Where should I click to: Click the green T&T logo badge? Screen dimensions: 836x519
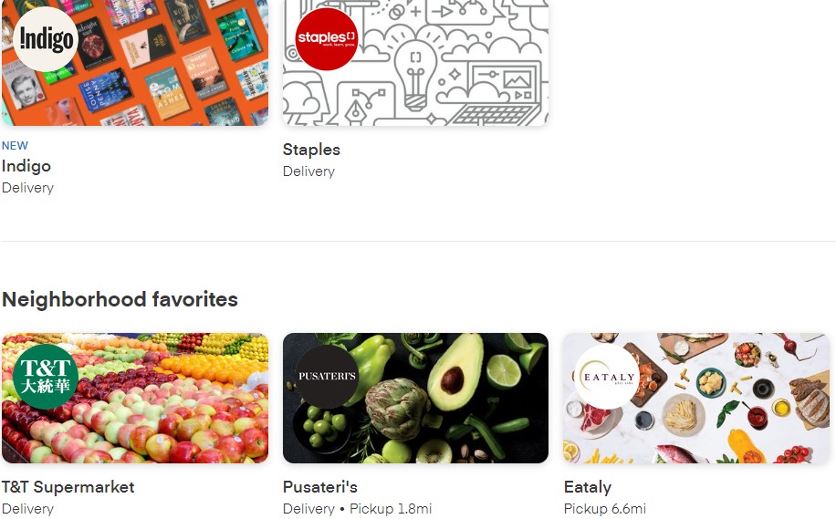click(x=46, y=377)
